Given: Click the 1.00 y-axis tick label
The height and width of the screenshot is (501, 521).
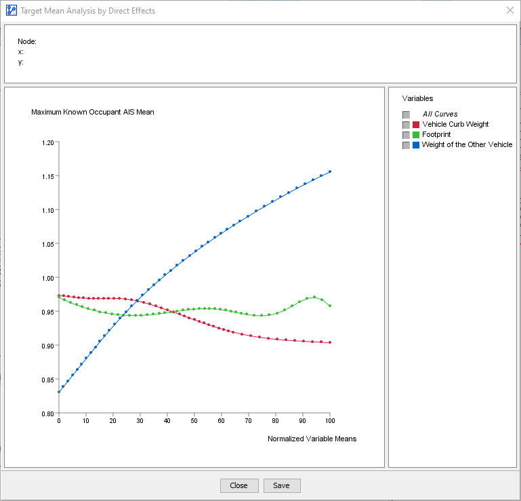Looking at the screenshot, I should point(48,278).
